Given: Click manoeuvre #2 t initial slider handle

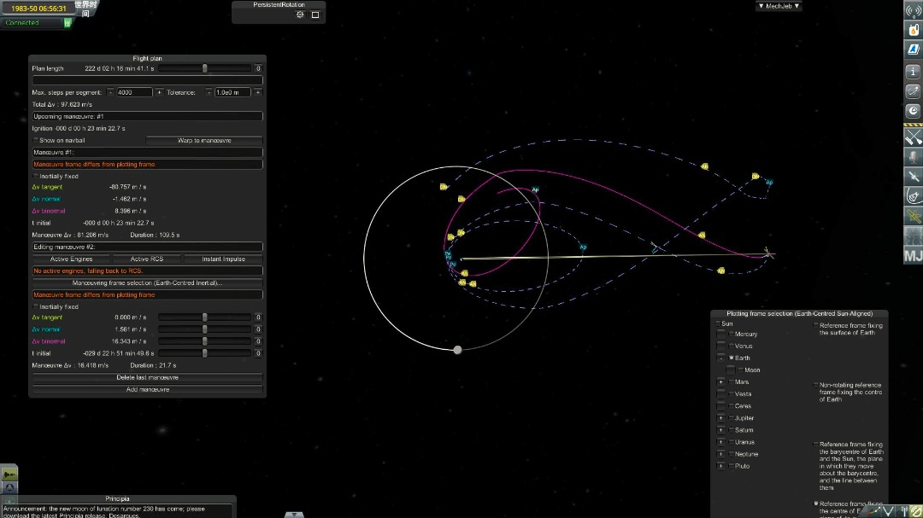Looking at the screenshot, I should tap(205, 353).
